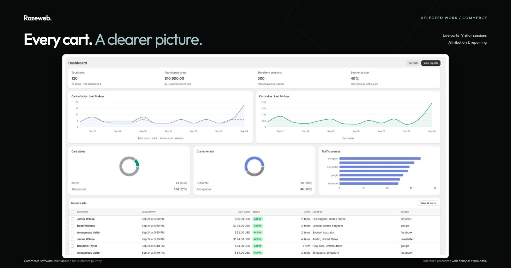Open the Noah Williams customer name

tap(86, 226)
